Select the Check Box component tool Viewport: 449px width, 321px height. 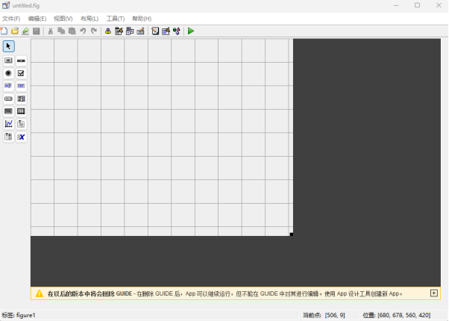21,73
